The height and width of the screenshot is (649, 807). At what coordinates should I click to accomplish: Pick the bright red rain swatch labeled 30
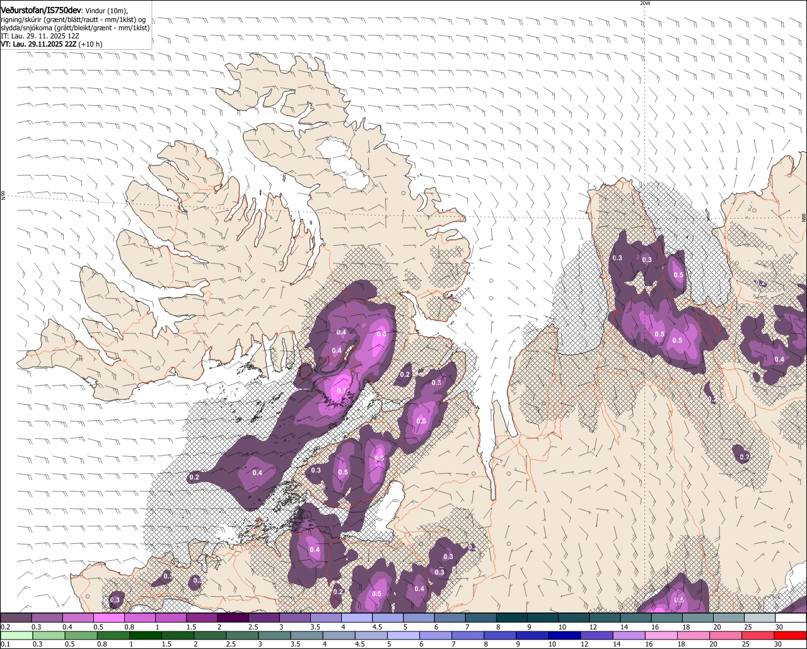791,635
